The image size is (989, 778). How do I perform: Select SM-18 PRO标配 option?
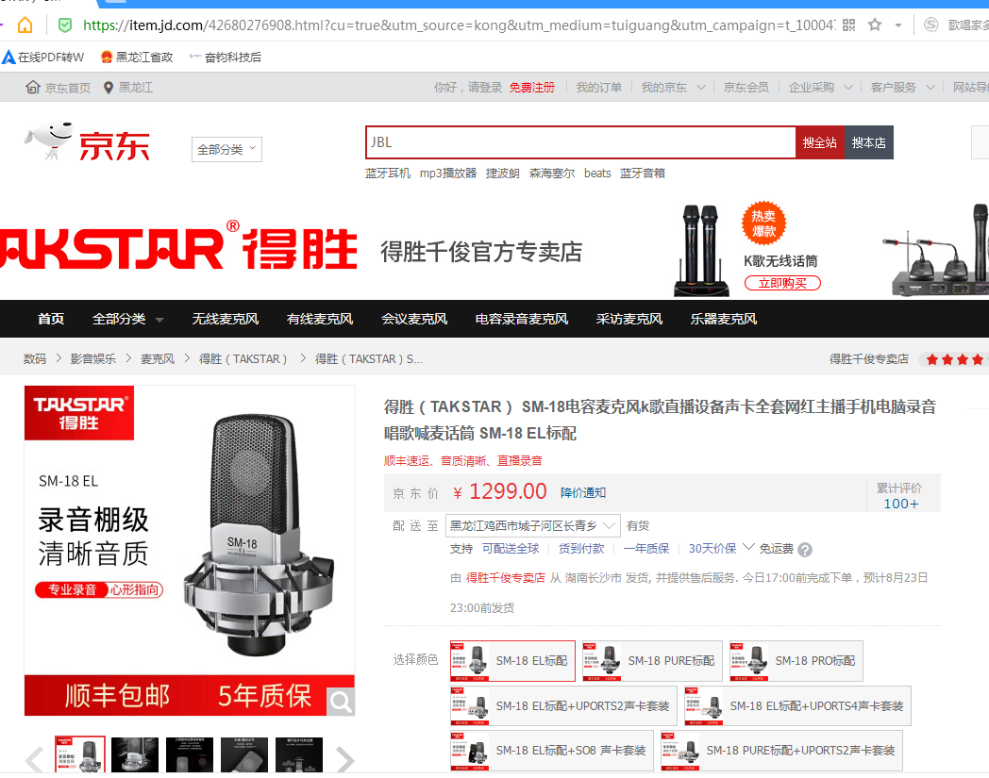[x=796, y=661]
